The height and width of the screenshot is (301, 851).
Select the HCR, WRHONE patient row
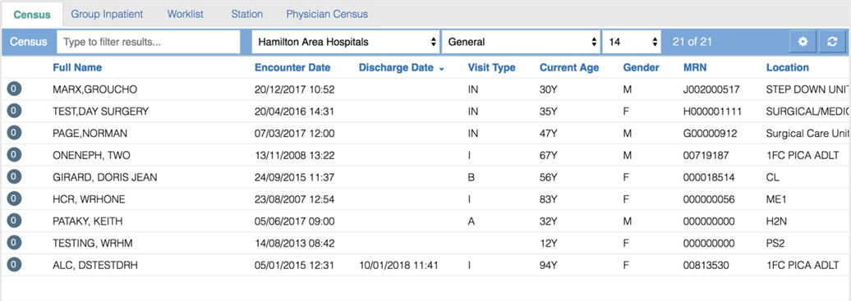click(x=425, y=199)
